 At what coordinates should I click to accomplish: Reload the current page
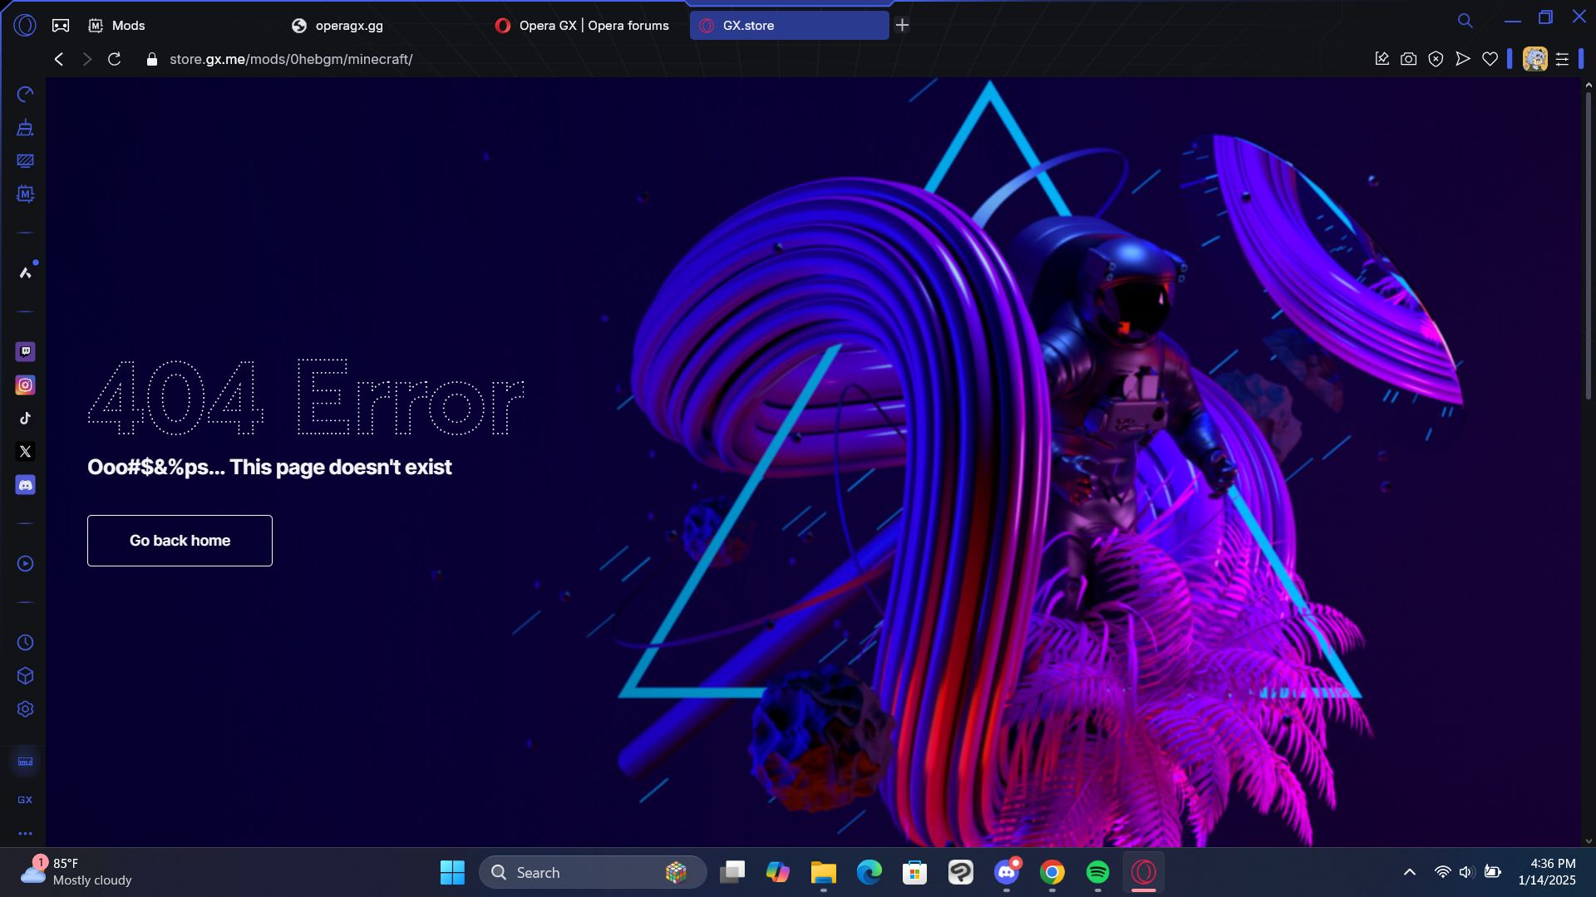point(115,59)
